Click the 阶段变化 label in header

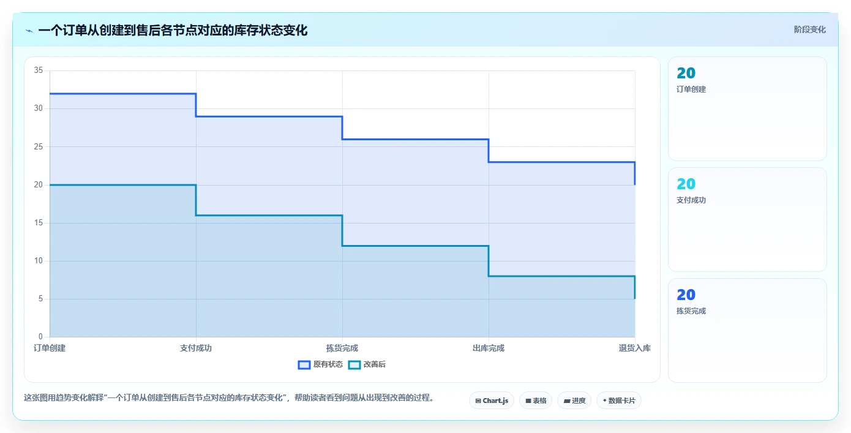pyautogui.click(x=810, y=29)
